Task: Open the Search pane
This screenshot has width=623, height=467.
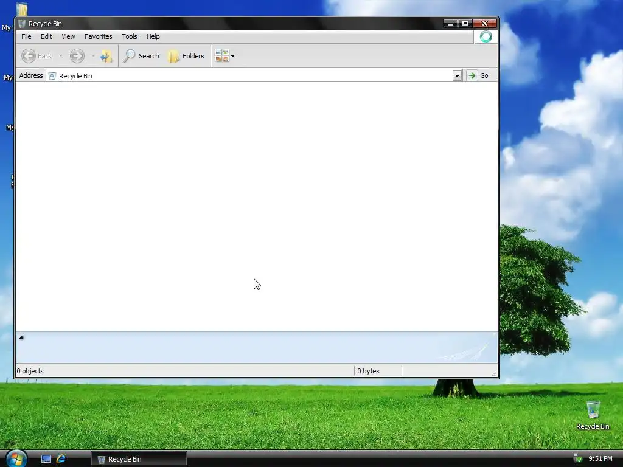Action: click(141, 56)
